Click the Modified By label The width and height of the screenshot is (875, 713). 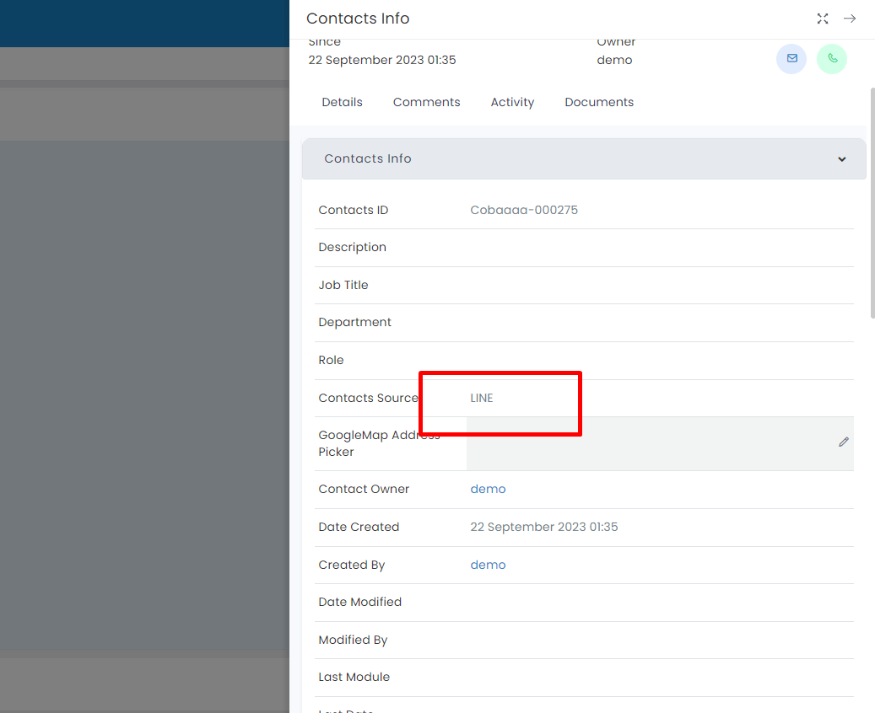click(353, 640)
